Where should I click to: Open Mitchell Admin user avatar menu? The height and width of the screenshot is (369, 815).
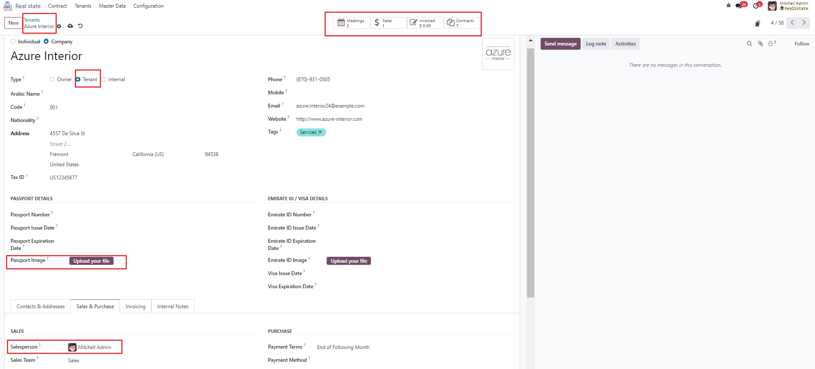point(788,6)
